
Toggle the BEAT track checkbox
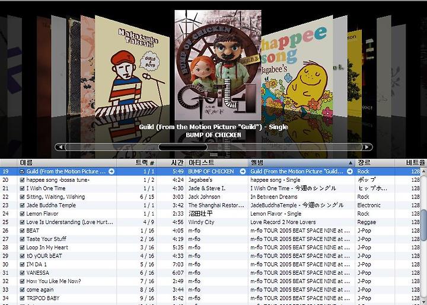pyautogui.click(x=23, y=230)
